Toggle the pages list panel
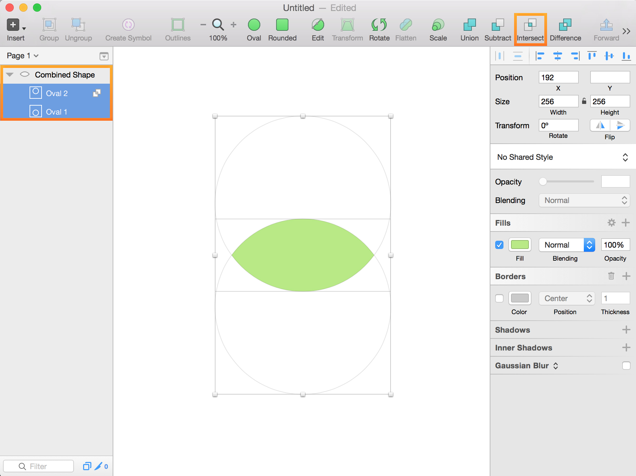Image resolution: width=636 pixels, height=476 pixels. click(x=104, y=56)
